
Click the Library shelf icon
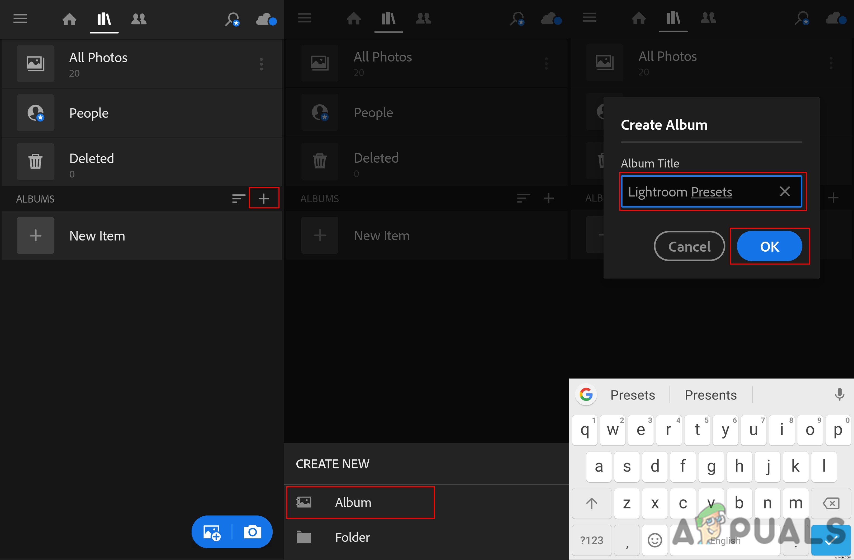104,19
